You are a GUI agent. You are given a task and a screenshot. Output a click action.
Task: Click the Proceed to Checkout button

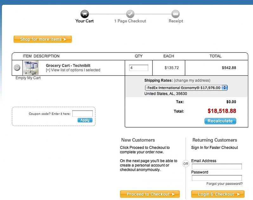pos(150,194)
